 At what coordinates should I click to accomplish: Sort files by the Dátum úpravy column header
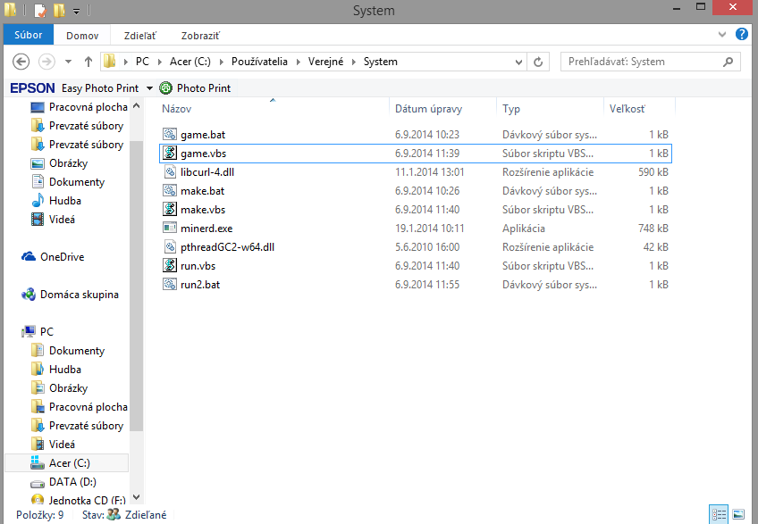(428, 109)
